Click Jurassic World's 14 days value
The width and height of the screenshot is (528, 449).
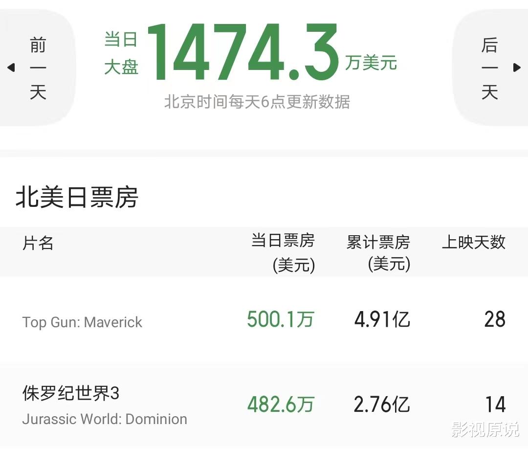tap(496, 404)
